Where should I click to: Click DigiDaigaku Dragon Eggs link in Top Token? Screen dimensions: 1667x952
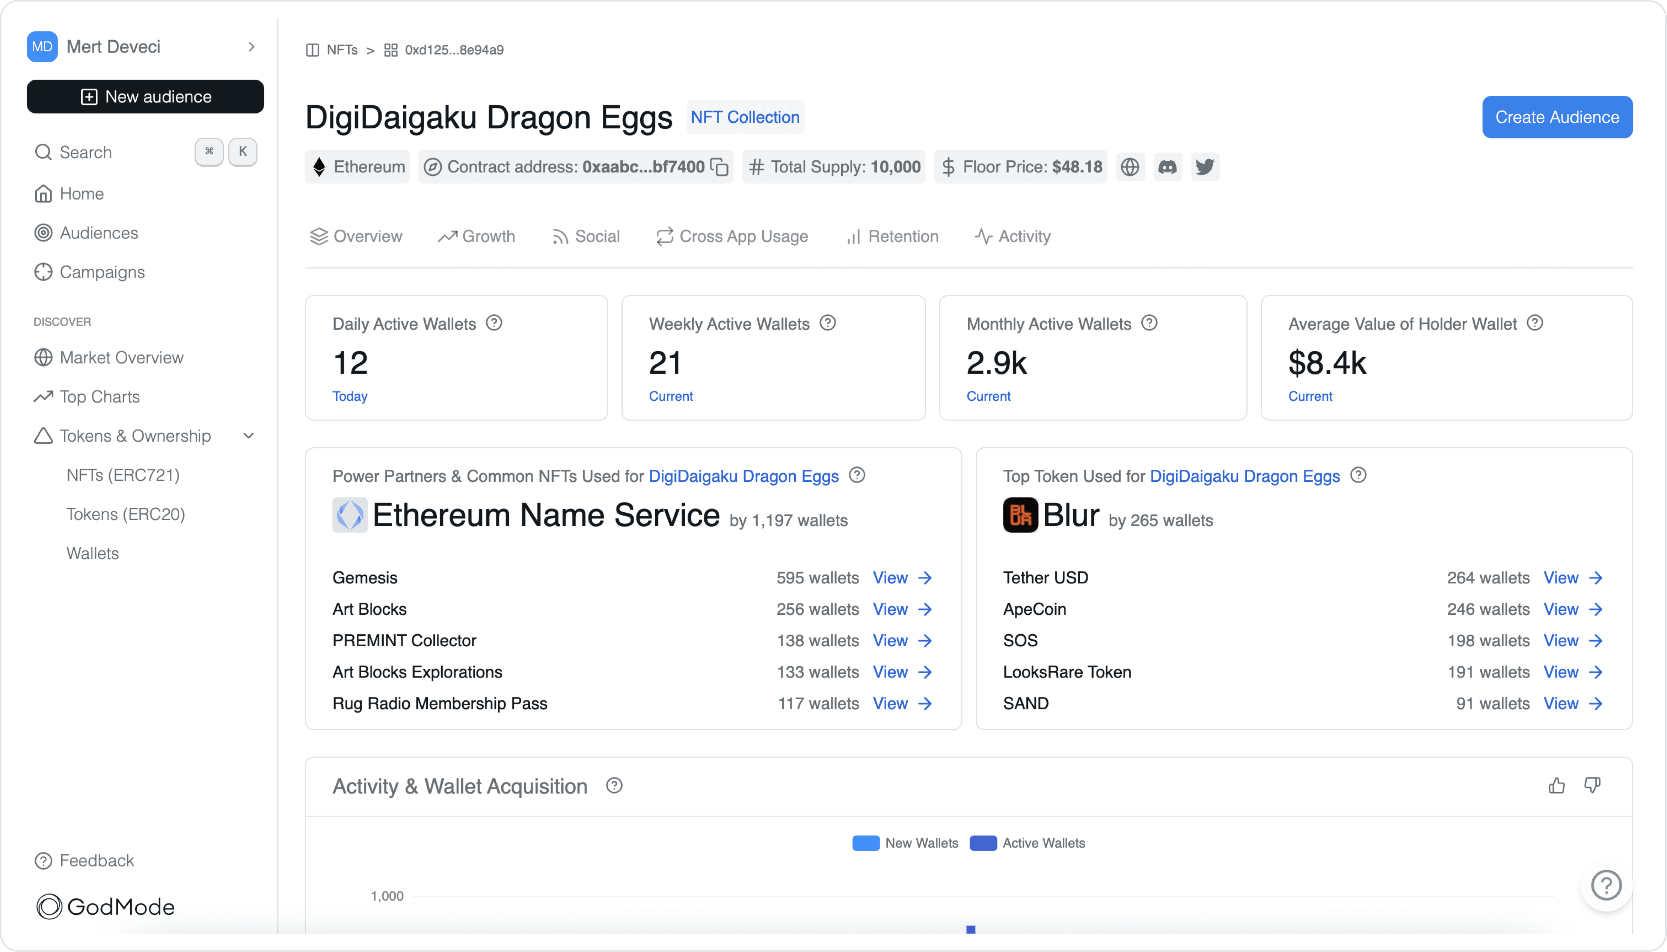(1245, 476)
